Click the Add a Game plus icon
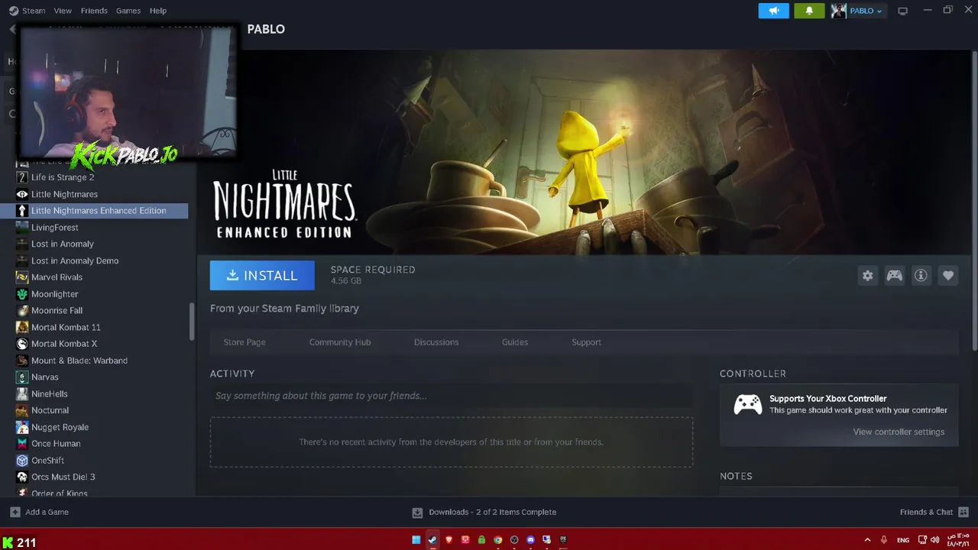The height and width of the screenshot is (550, 978). pyautogui.click(x=15, y=512)
